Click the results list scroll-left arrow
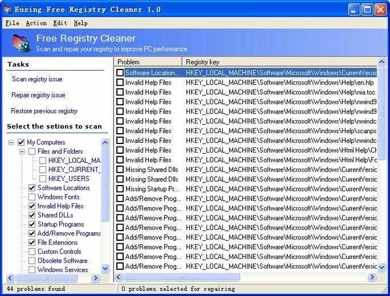The height and width of the screenshot is (296, 390). pos(118,277)
